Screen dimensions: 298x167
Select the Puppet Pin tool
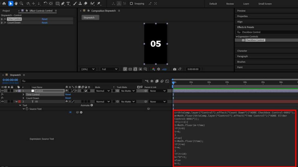[x=99, y=3]
